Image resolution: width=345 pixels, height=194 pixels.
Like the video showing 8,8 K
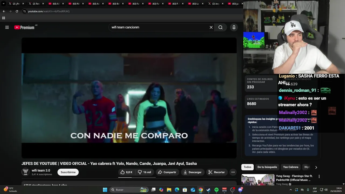(126, 172)
